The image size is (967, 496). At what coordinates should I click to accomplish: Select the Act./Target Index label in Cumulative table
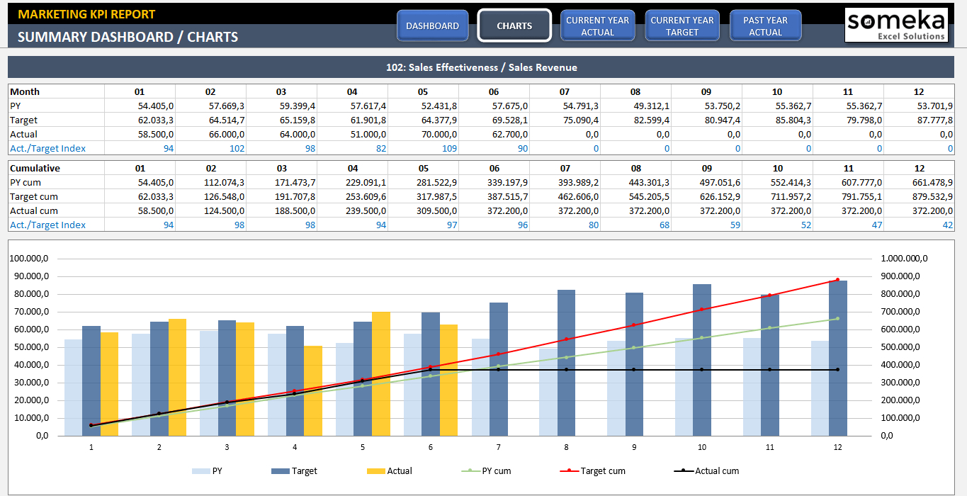[47, 225]
